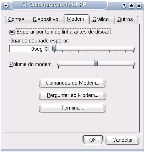
Task: Open Comandos do Modem dialog
Action: [72, 83]
